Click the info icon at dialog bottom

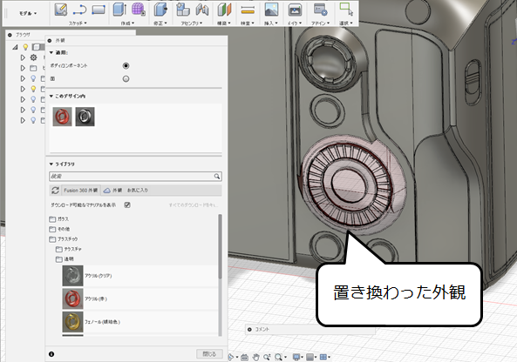pyautogui.click(x=51, y=354)
